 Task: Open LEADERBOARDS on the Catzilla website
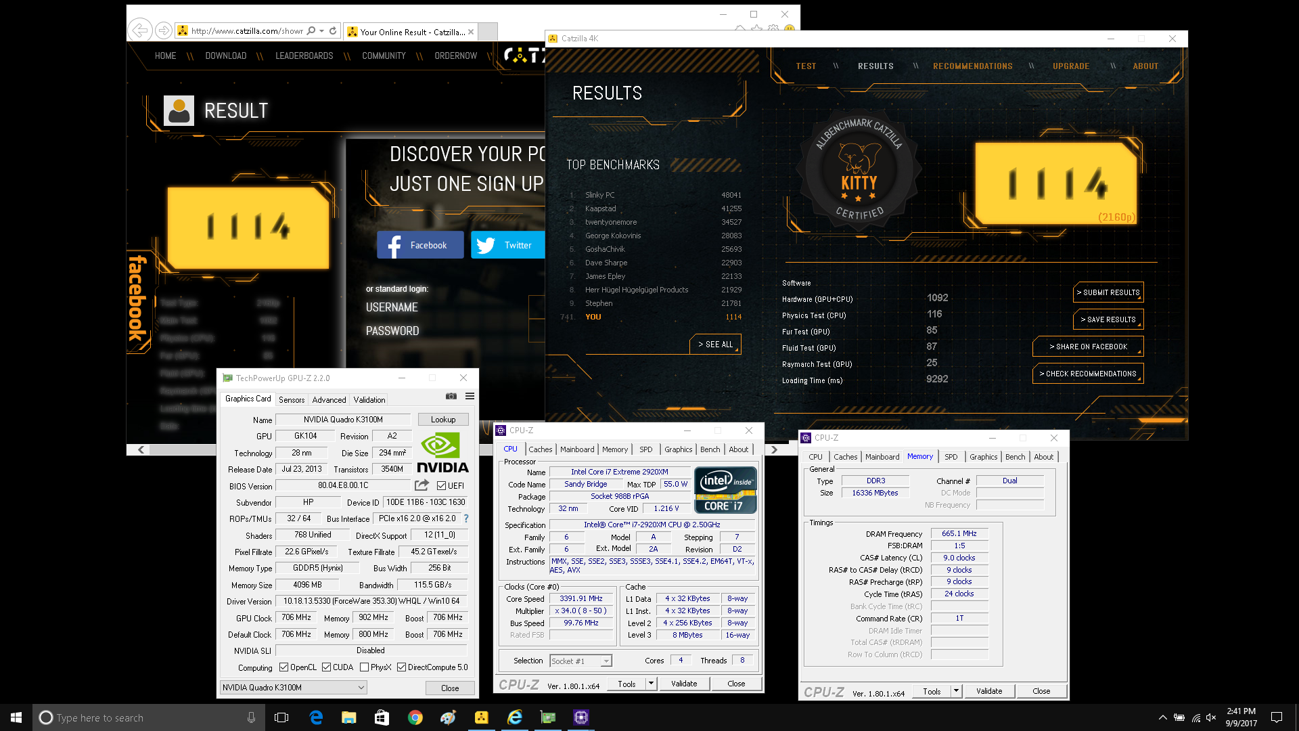tap(304, 56)
